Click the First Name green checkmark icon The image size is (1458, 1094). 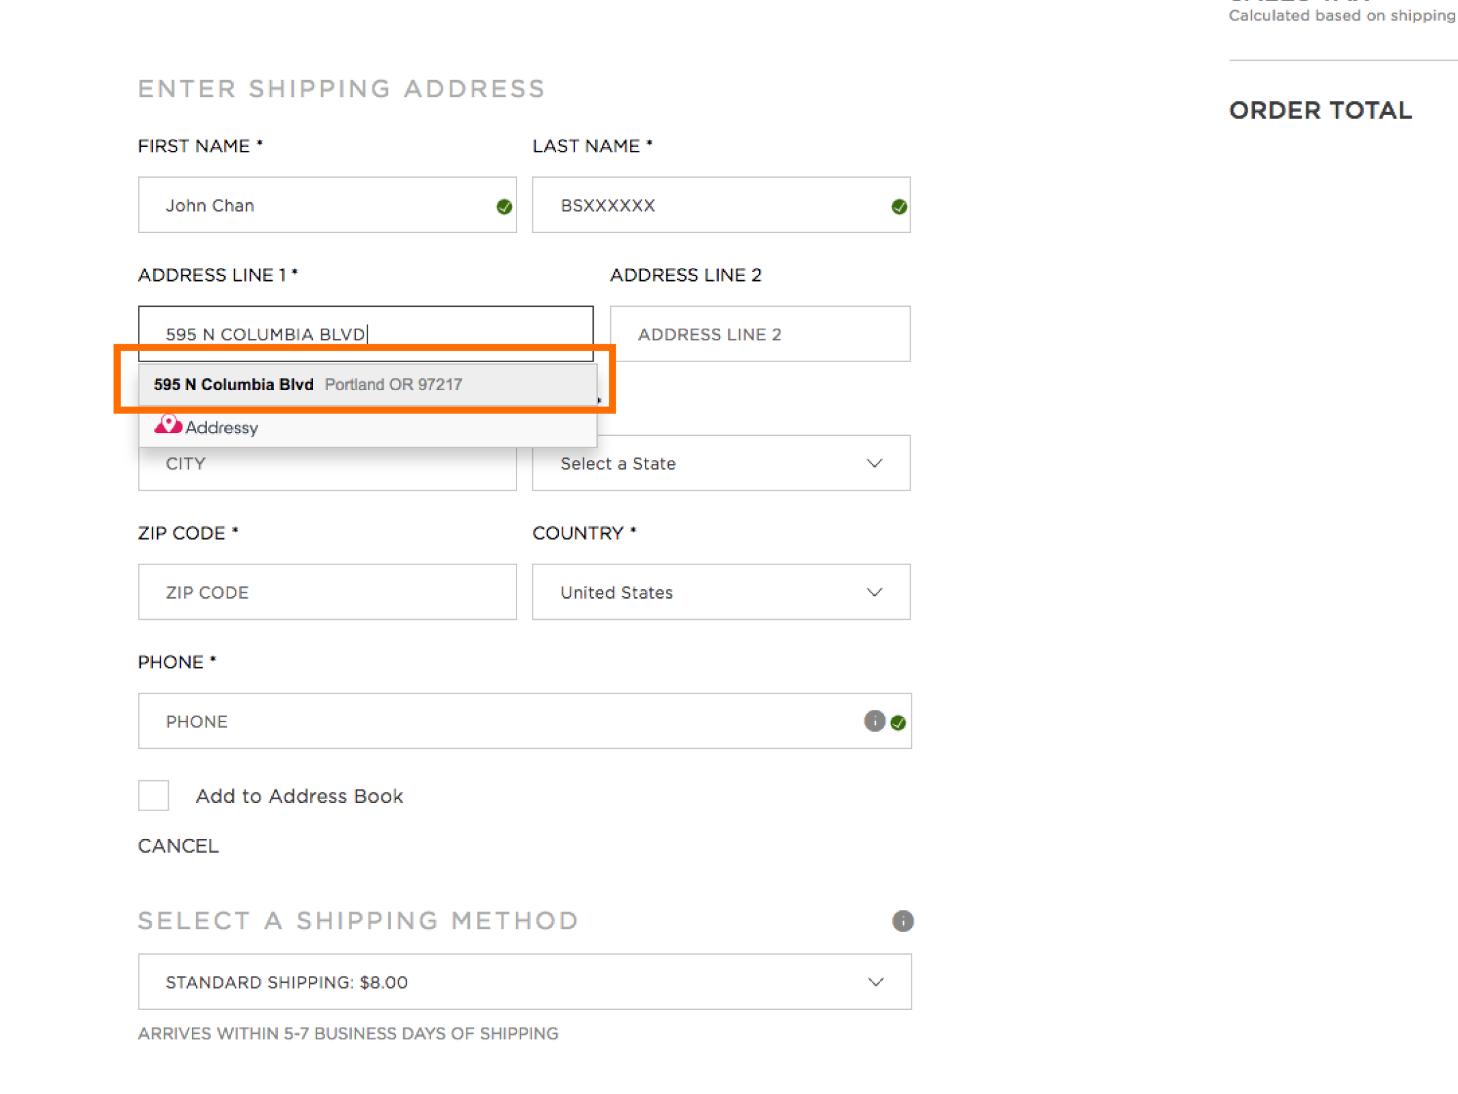[504, 206]
